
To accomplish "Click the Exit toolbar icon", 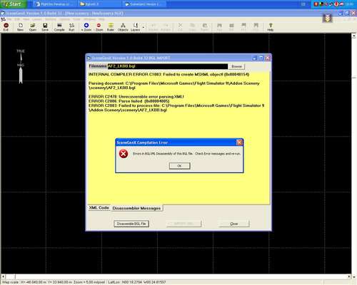I will coord(6,27).
